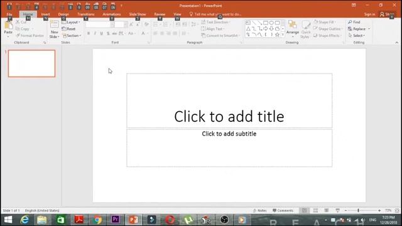This screenshot has height=226, width=402.
Task: Click the Font Color button
Action: pyautogui.click(x=143, y=33)
